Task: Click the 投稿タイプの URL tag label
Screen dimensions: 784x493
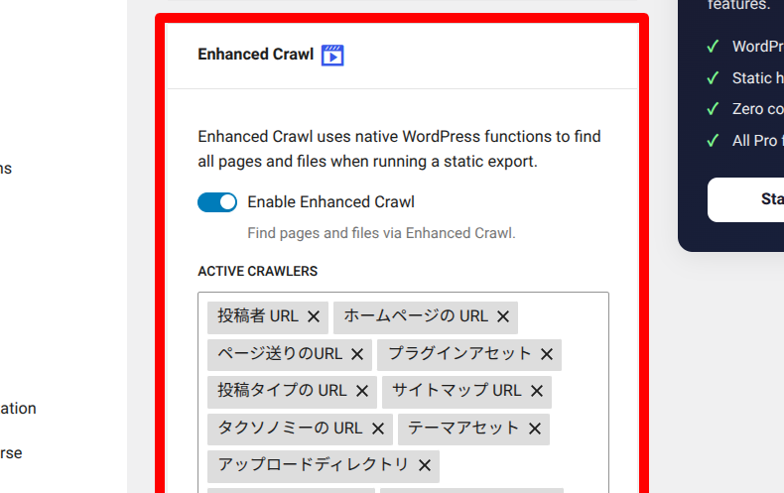Action: coord(282,391)
